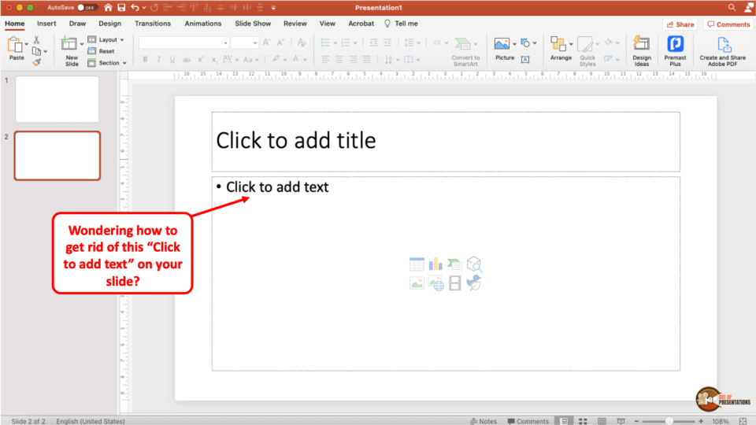Open the font name combo box

183,42
